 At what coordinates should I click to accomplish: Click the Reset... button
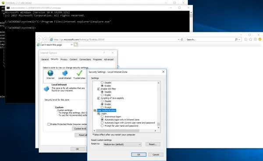click(153, 144)
